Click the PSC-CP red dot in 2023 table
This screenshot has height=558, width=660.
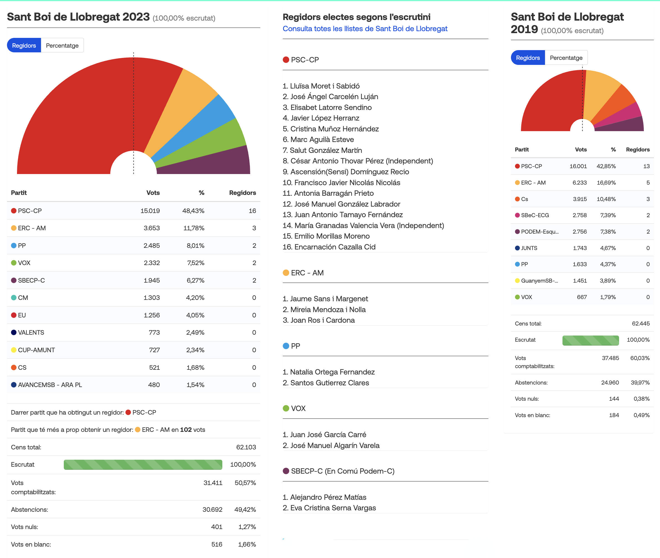point(14,211)
